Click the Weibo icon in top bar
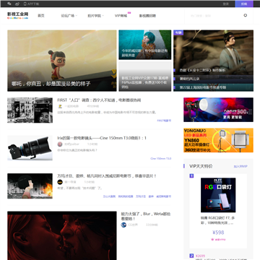Image resolution: width=260 pixels, height=260 pixels. pos(17,4)
